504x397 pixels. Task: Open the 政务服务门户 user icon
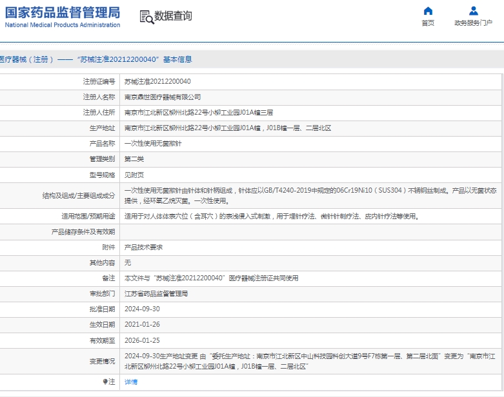(473, 11)
